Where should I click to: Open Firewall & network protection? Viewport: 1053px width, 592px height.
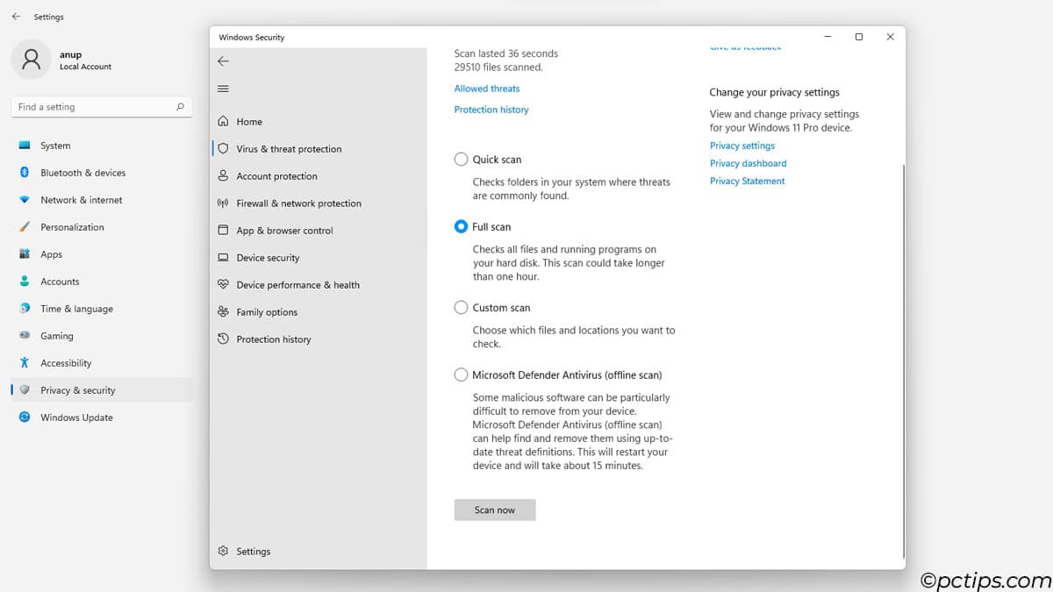point(298,203)
